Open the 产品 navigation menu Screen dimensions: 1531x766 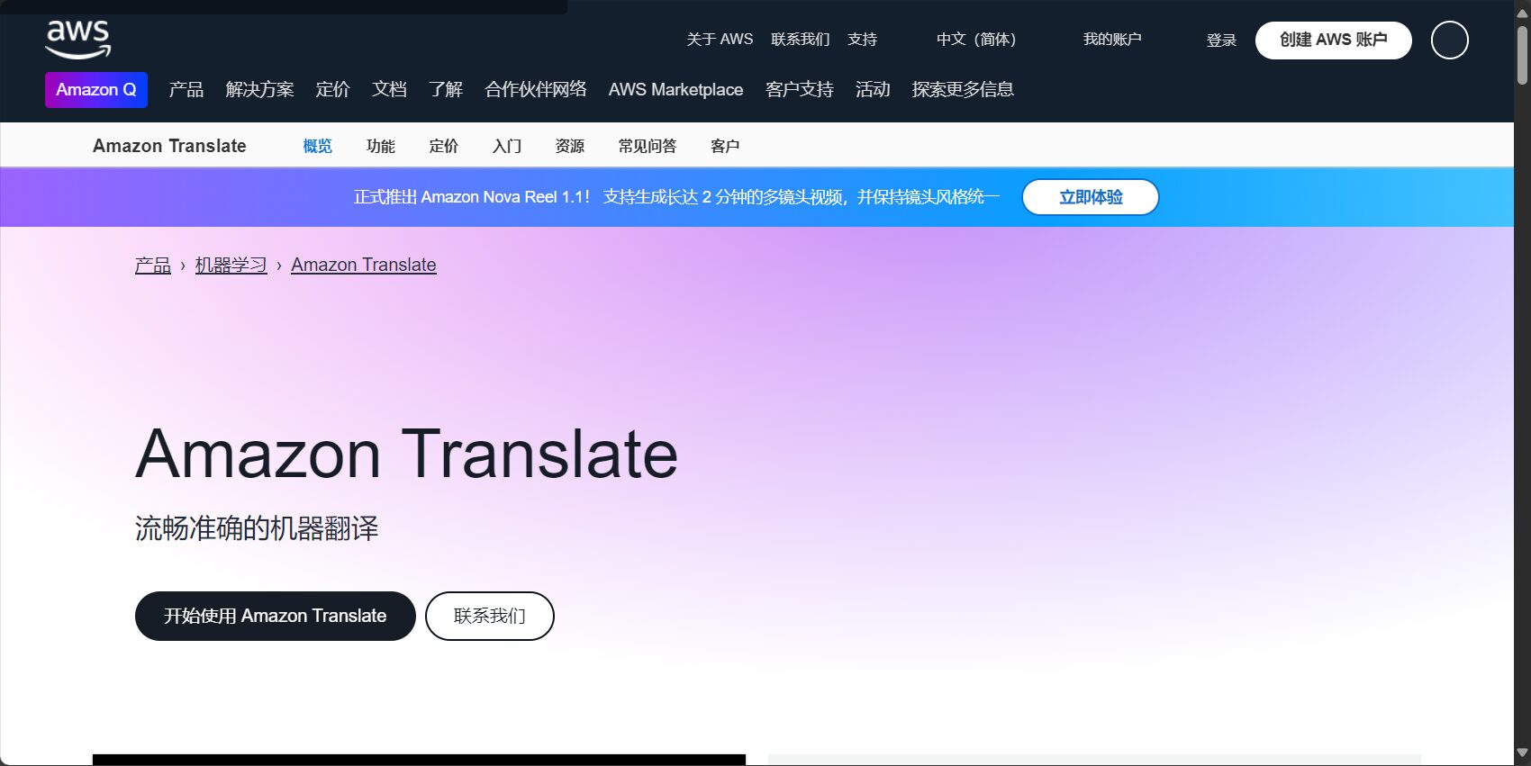[186, 90]
